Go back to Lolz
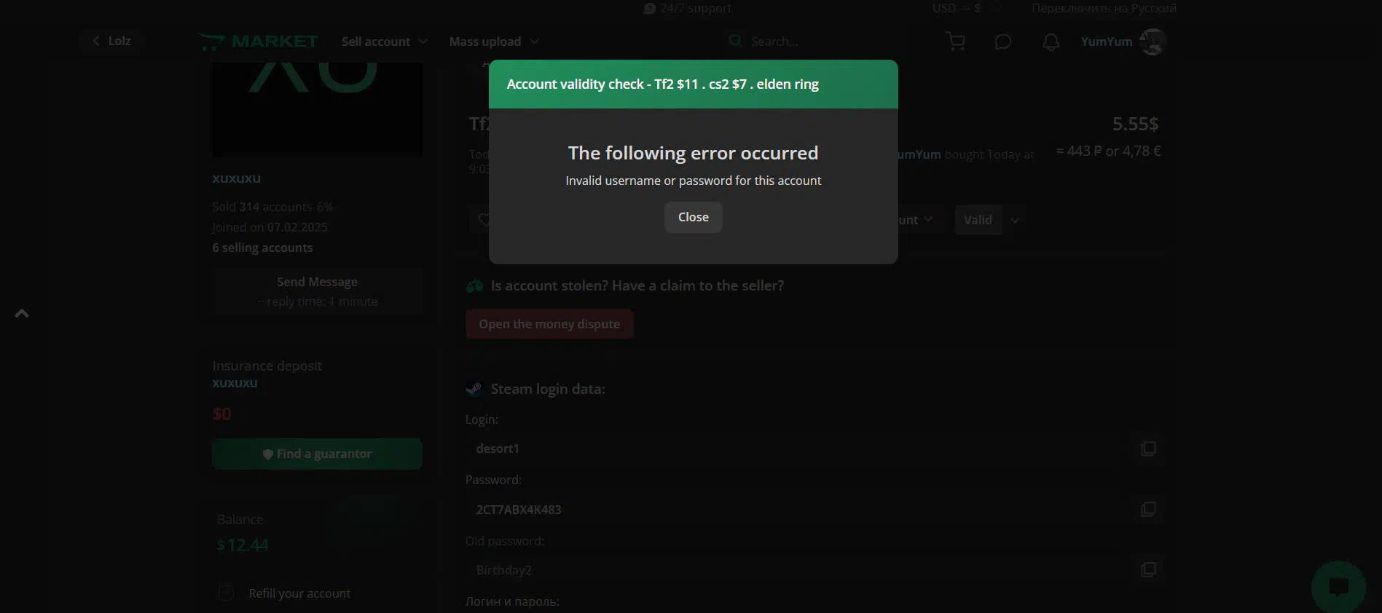 [x=111, y=41]
